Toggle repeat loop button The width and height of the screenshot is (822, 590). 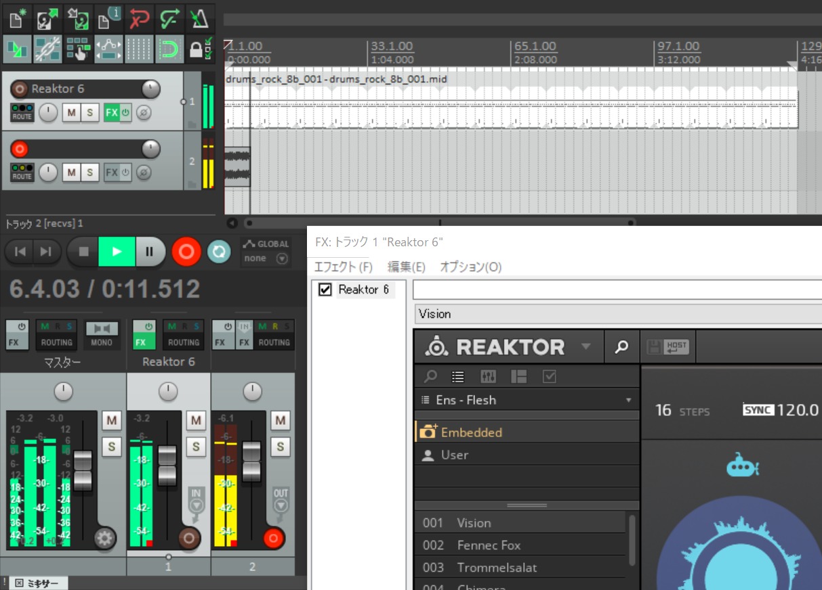[x=218, y=252]
